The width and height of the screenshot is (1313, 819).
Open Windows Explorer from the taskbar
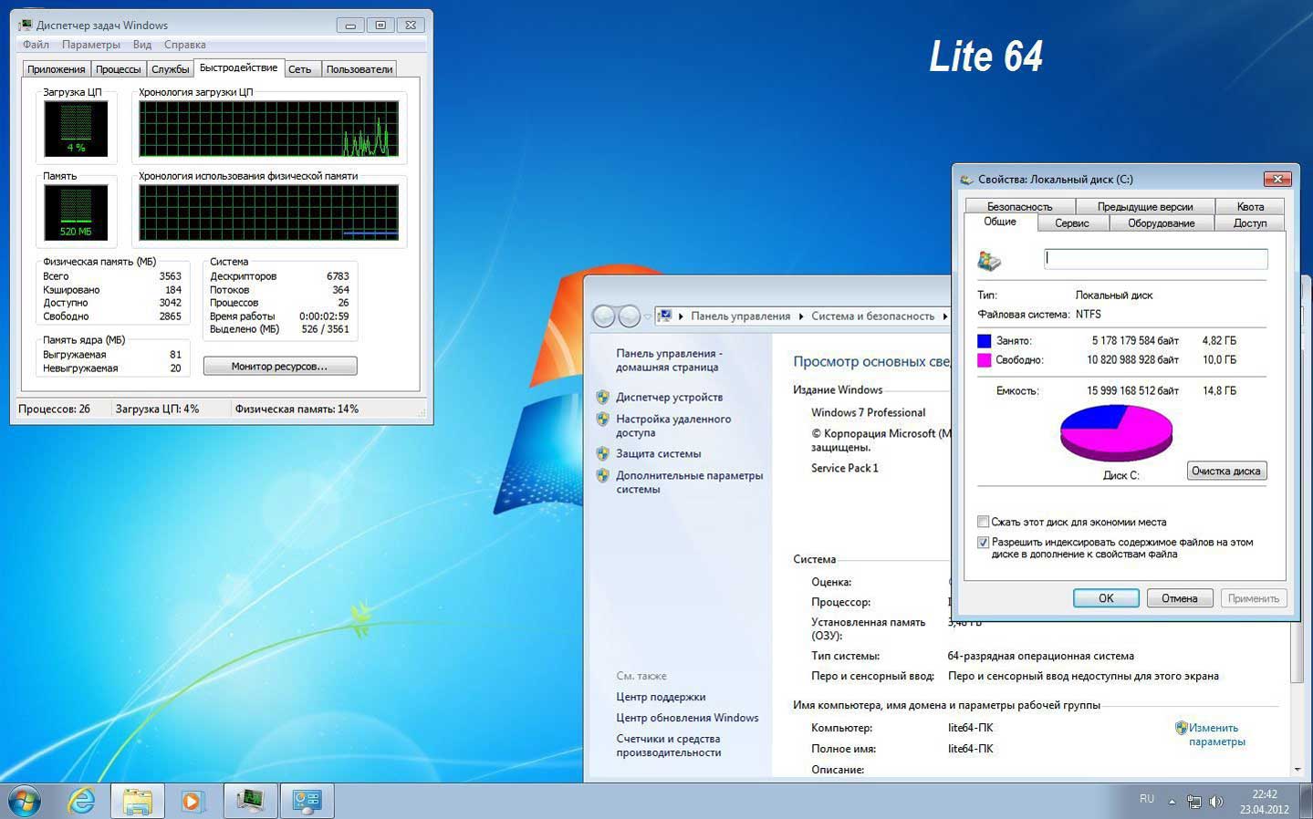point(138,802)
